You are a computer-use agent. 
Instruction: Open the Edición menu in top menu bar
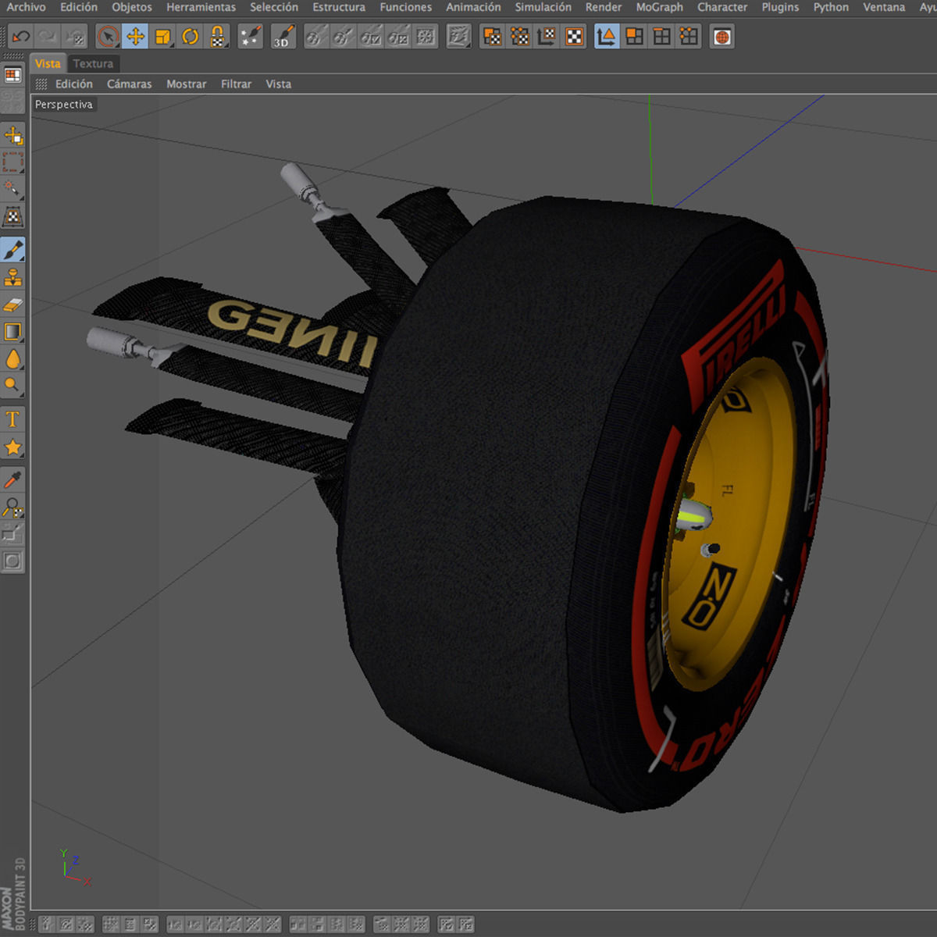point(79,7)
